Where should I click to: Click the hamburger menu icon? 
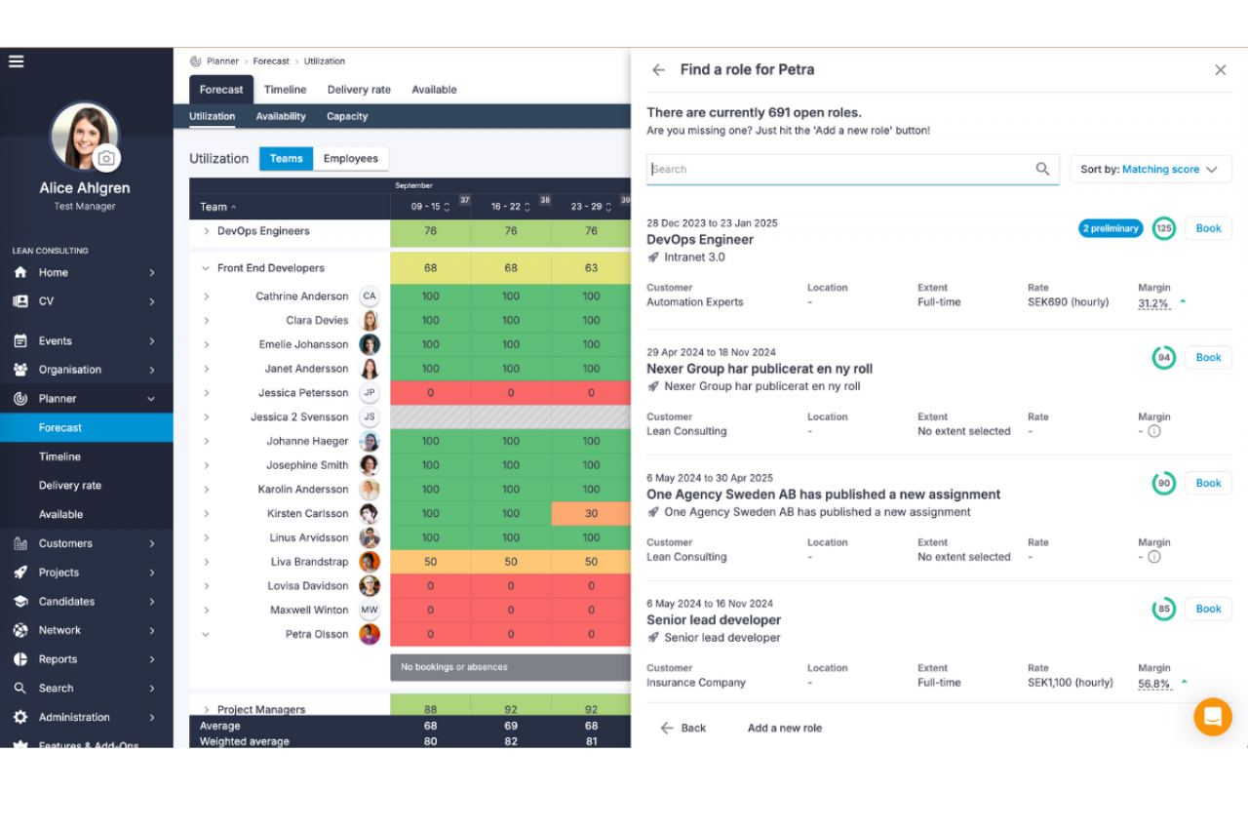[17, 61]
